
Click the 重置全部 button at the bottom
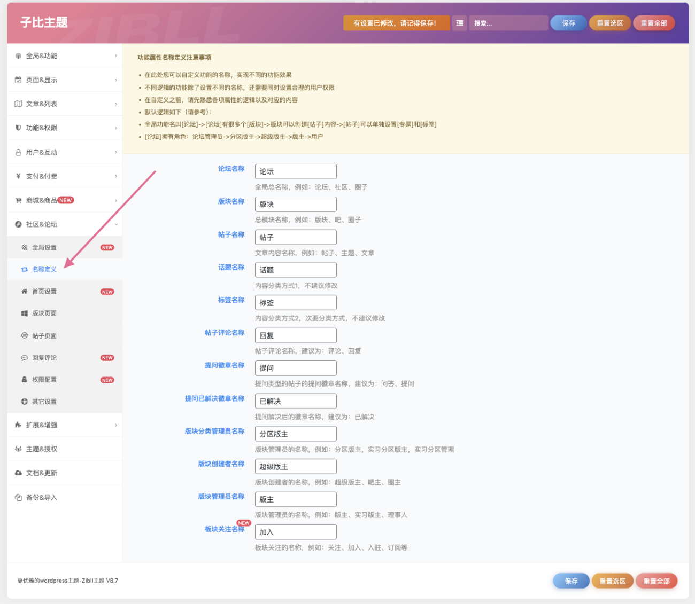657,581
